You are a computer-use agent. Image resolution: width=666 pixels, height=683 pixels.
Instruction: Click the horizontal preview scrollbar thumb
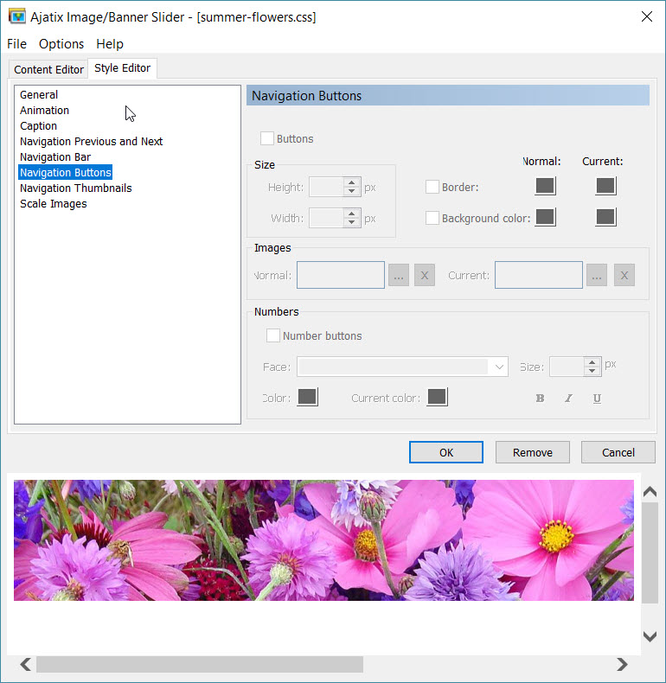[x=200, y=664]
